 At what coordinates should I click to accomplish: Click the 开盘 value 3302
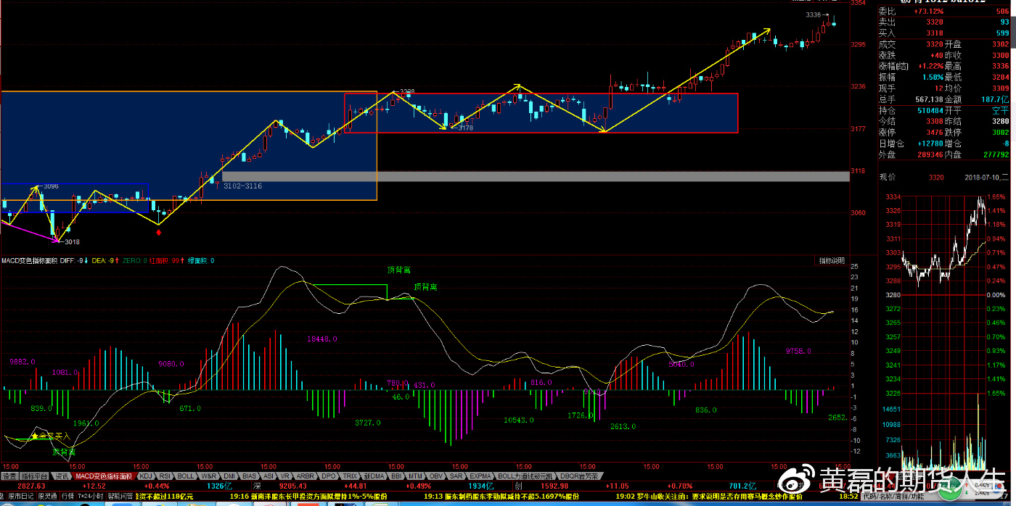(x=1000, y=44)
